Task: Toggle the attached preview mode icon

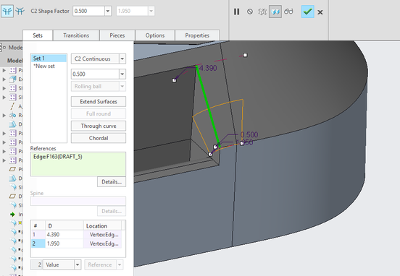Action: (275, 12)
